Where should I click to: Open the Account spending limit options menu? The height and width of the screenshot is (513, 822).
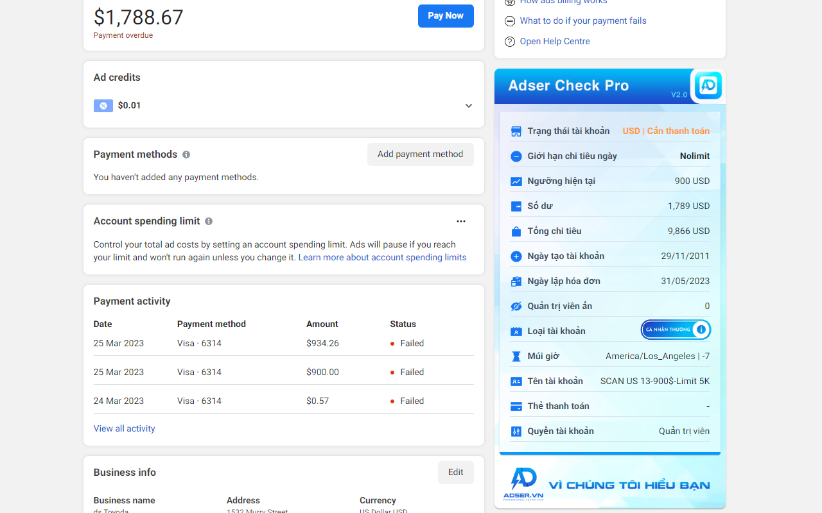[x=460, y=221]
